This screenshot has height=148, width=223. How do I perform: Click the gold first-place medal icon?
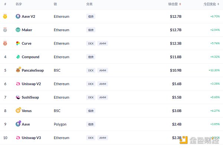click(x=5, y=16)
